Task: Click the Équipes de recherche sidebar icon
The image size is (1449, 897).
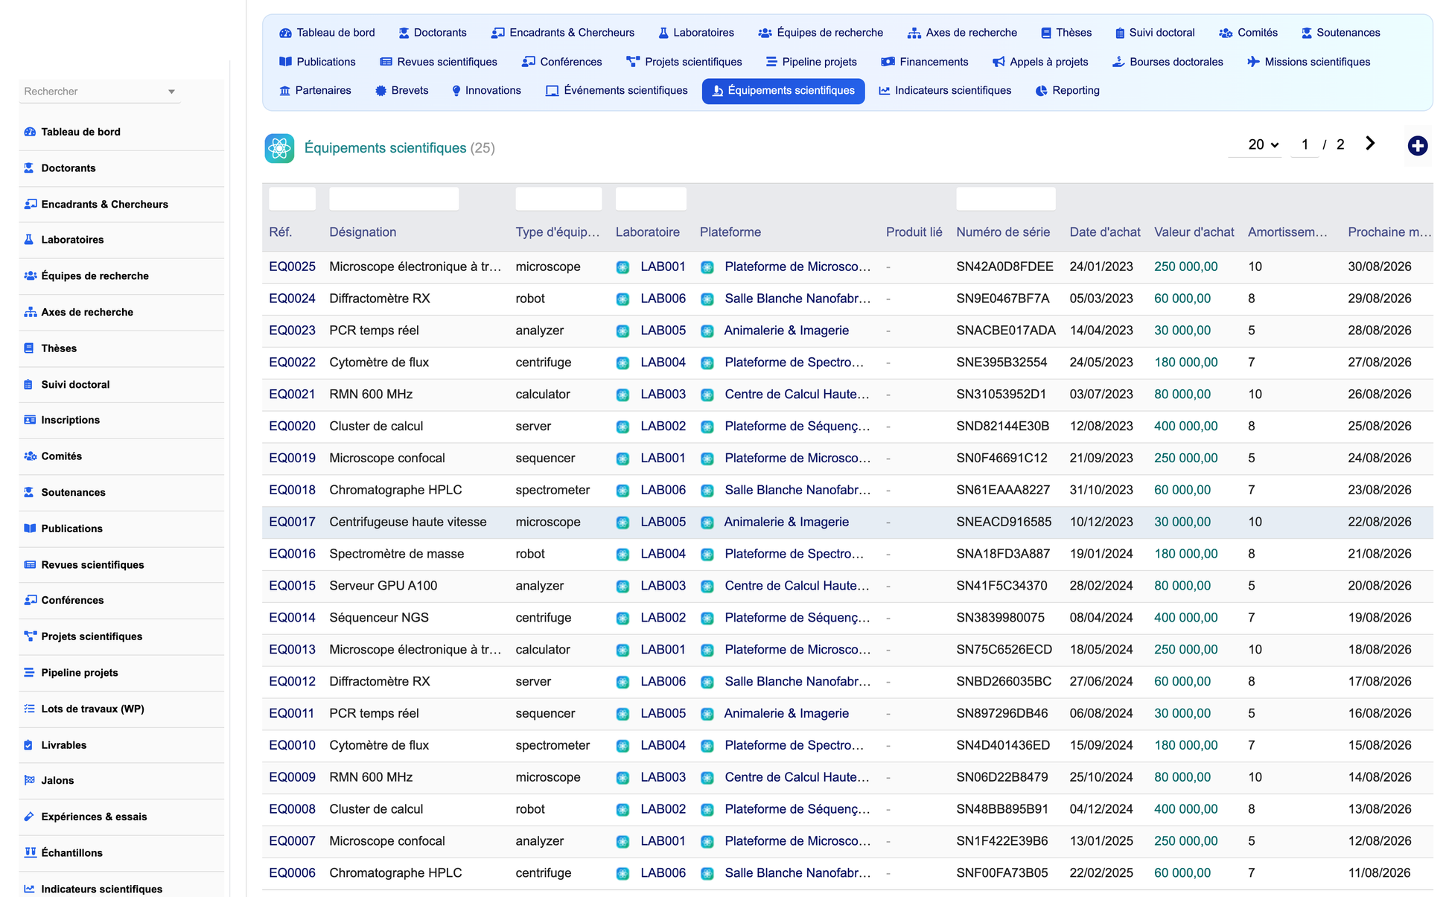Action: click(x=30, y=275)
